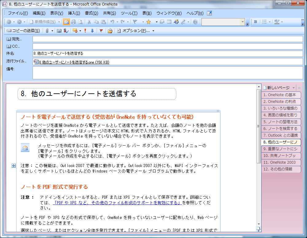307x238 pixels.
Task: Click the 備考 notes text area
Action: coord(168,73)
